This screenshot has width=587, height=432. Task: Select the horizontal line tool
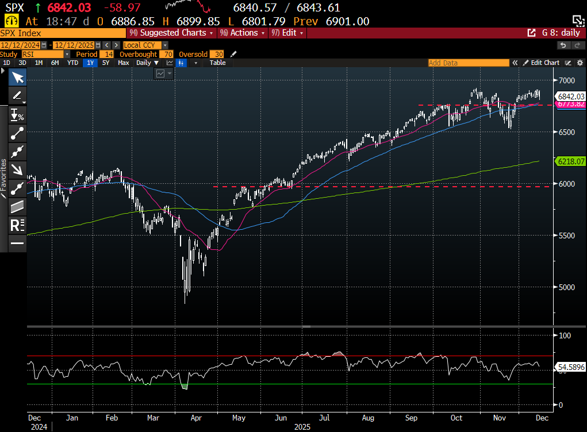(x=17, y=243)
